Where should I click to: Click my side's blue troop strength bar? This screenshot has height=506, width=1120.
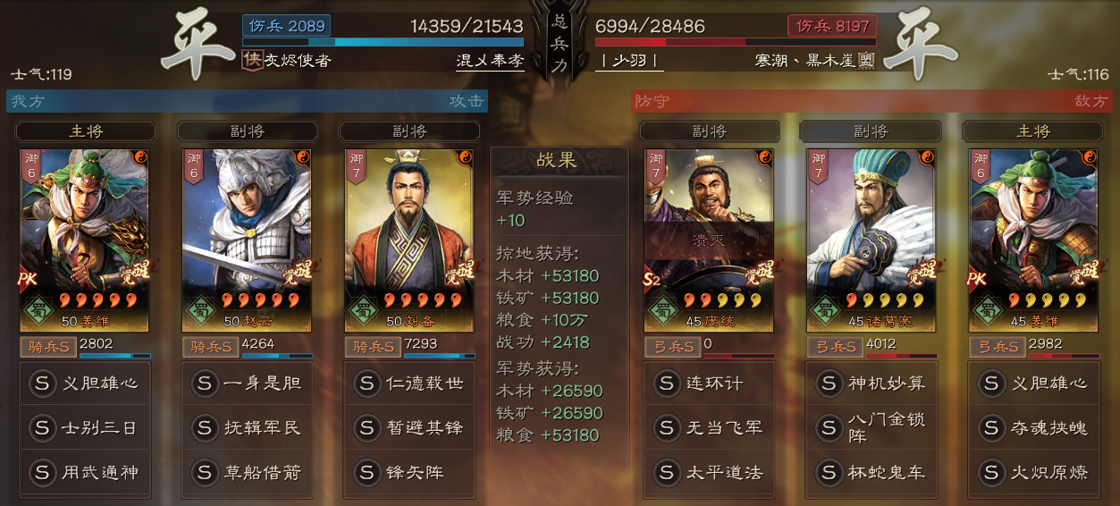pos(383,42)
